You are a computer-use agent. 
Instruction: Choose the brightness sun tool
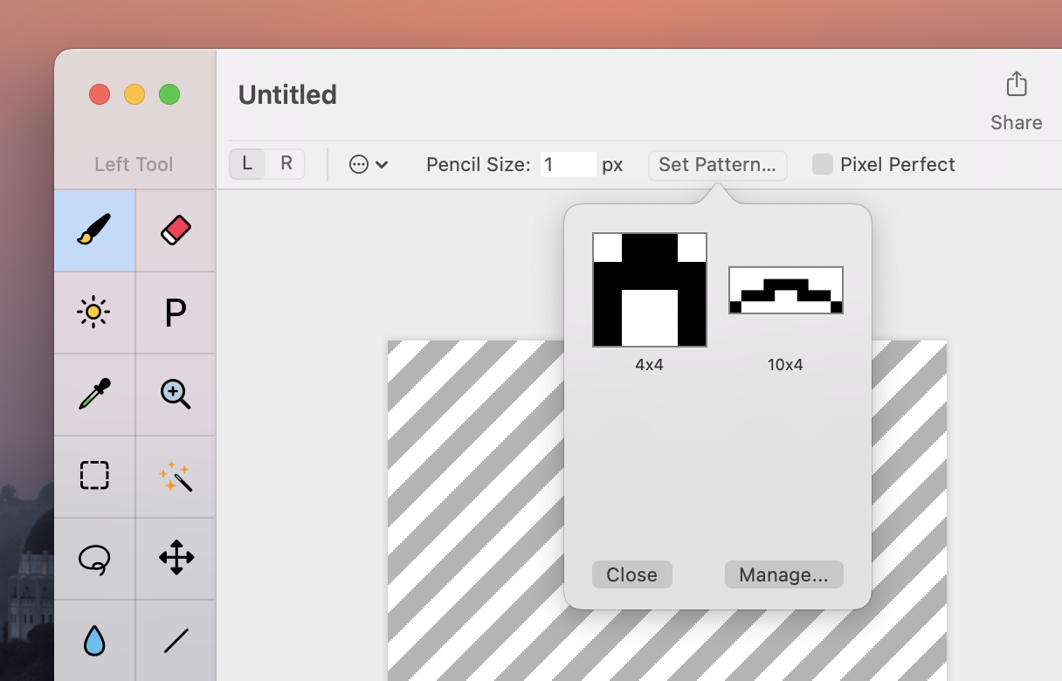(94, 312)
